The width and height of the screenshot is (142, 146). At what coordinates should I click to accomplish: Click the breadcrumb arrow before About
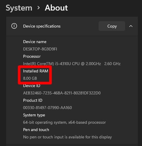pos(39,8)
